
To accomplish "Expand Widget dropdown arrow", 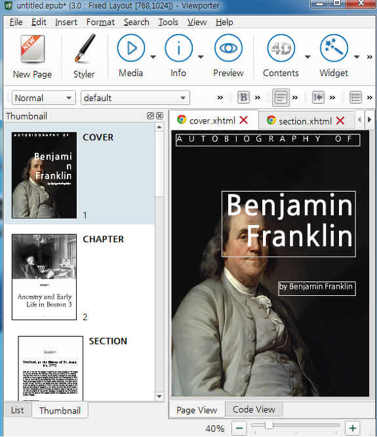I will [357, 57].
